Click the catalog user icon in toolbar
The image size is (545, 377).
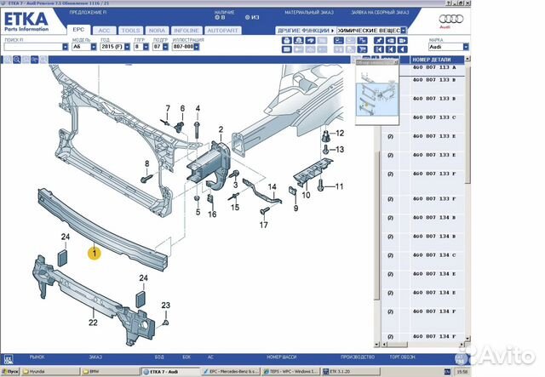click(x=339, y=40)
